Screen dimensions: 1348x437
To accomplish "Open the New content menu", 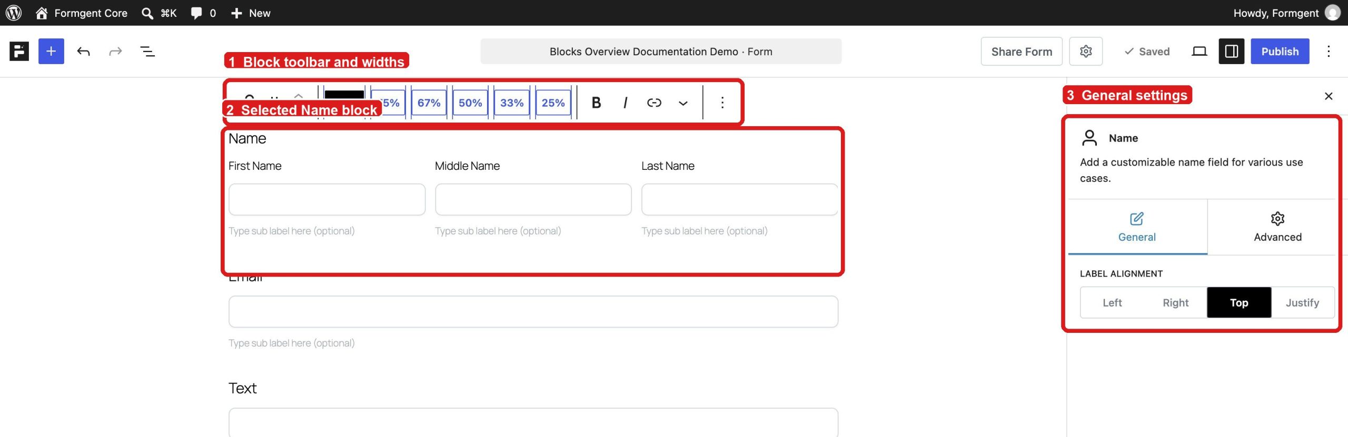I will pyautogui.click(x=251, y=13).
